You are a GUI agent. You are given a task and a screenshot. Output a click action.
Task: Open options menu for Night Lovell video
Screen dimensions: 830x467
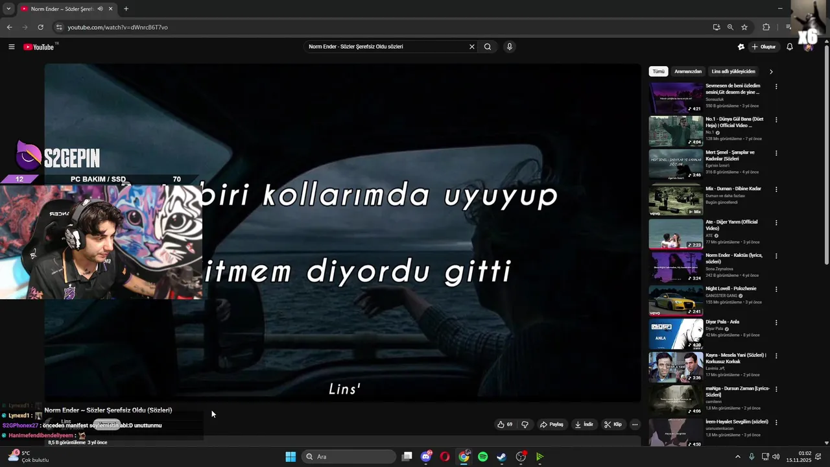click(x=776, y=289)
